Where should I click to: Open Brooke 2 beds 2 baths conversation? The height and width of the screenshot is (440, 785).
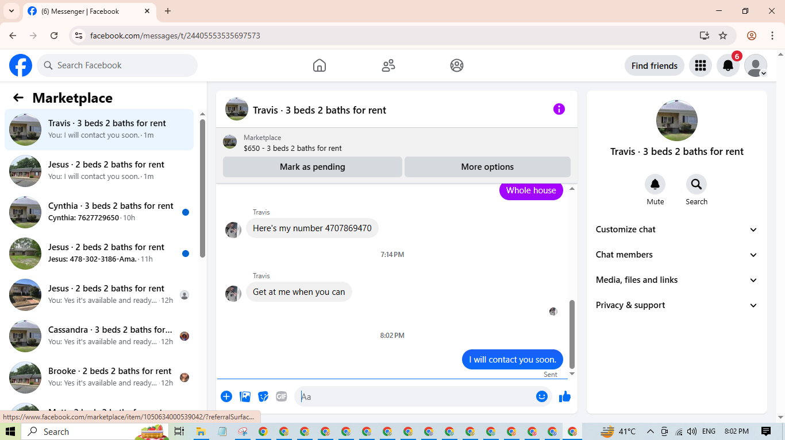(99, 377)
